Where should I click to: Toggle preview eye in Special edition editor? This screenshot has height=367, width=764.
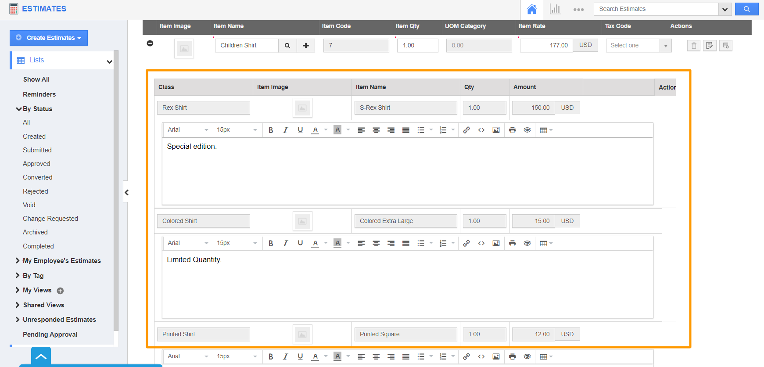tap(527, 130)
